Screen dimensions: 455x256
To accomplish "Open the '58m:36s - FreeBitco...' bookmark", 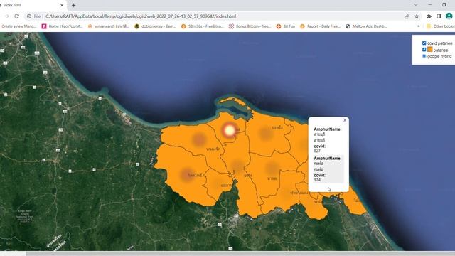I will click(x=202, y=26).
